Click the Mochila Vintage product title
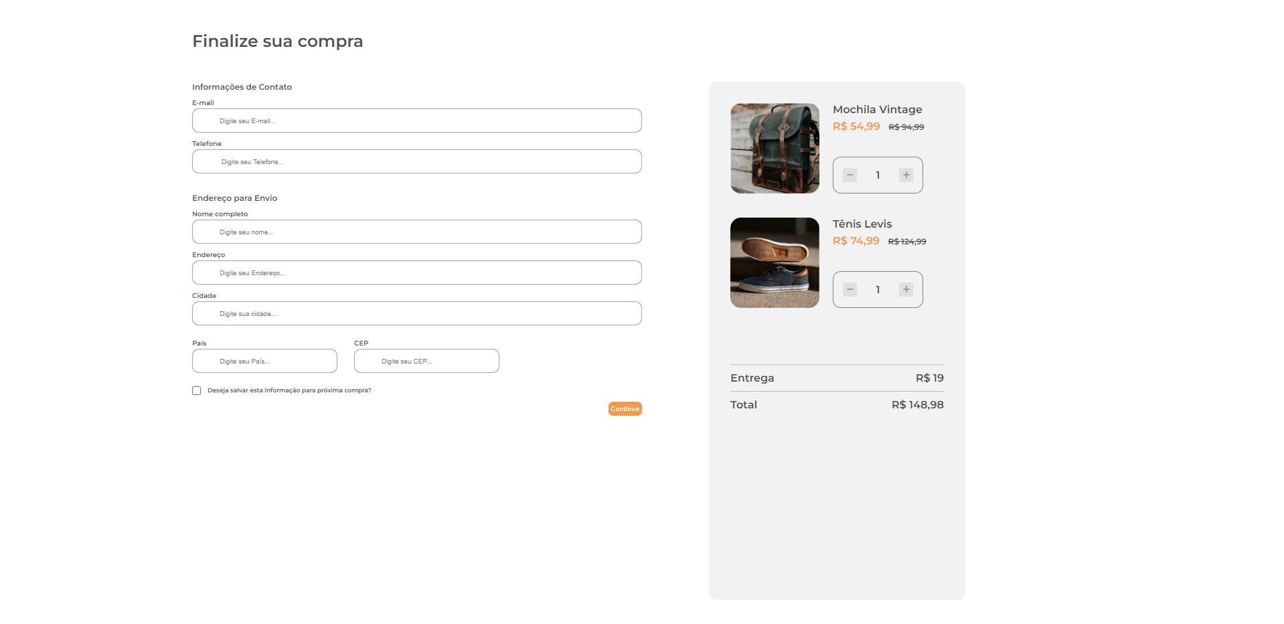 [x=877, y=110]
